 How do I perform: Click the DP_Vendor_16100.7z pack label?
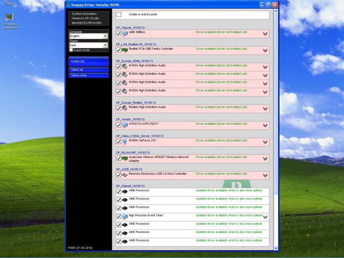(x=130, y=120)
